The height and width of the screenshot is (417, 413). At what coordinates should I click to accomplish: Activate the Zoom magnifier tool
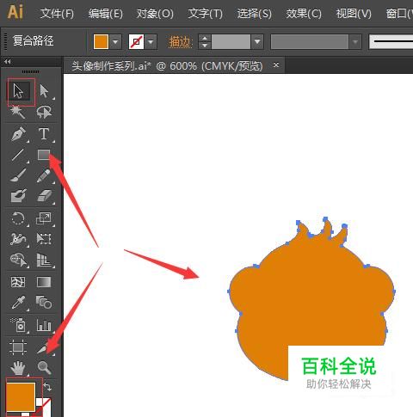tap(44, 367)
